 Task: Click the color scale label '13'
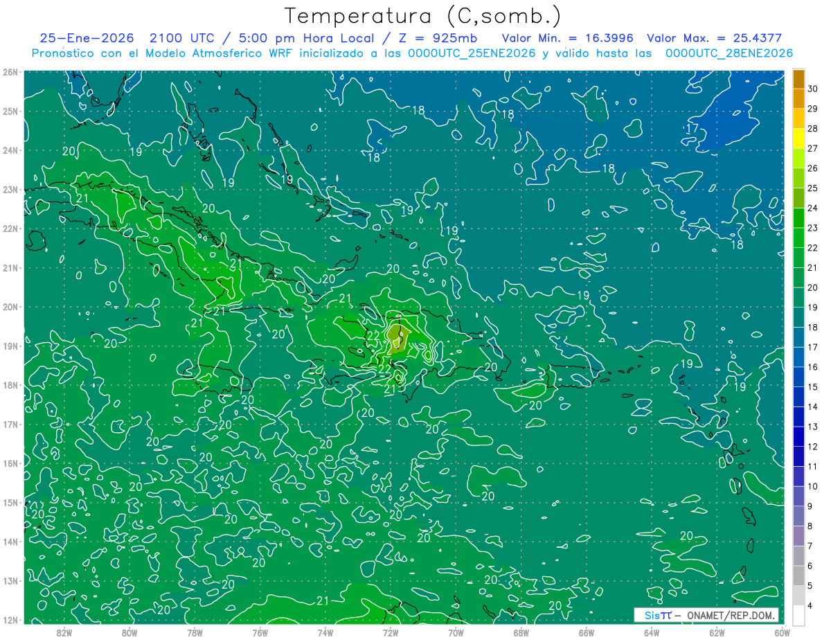813,427
